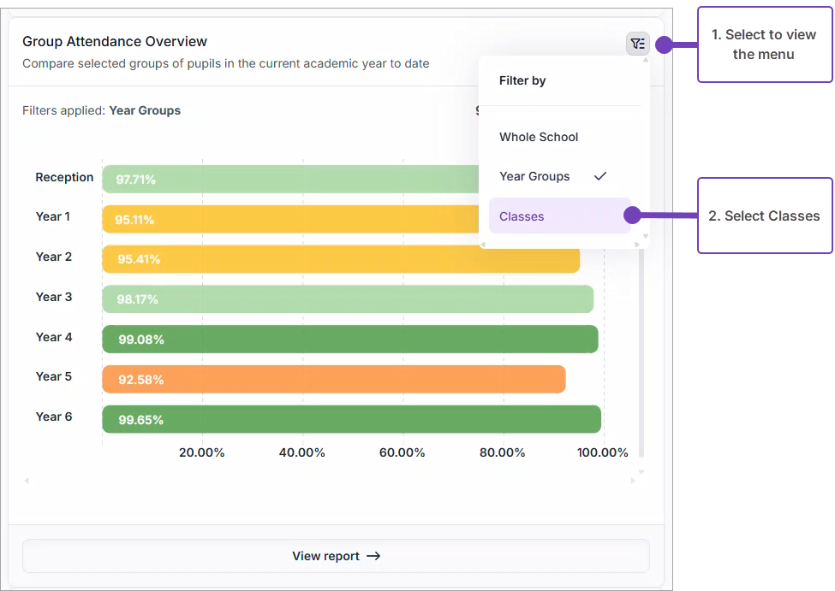The image size is (835, 591).
Task: Click the arrow icon beside View report
Action: (x=373, y=556)
